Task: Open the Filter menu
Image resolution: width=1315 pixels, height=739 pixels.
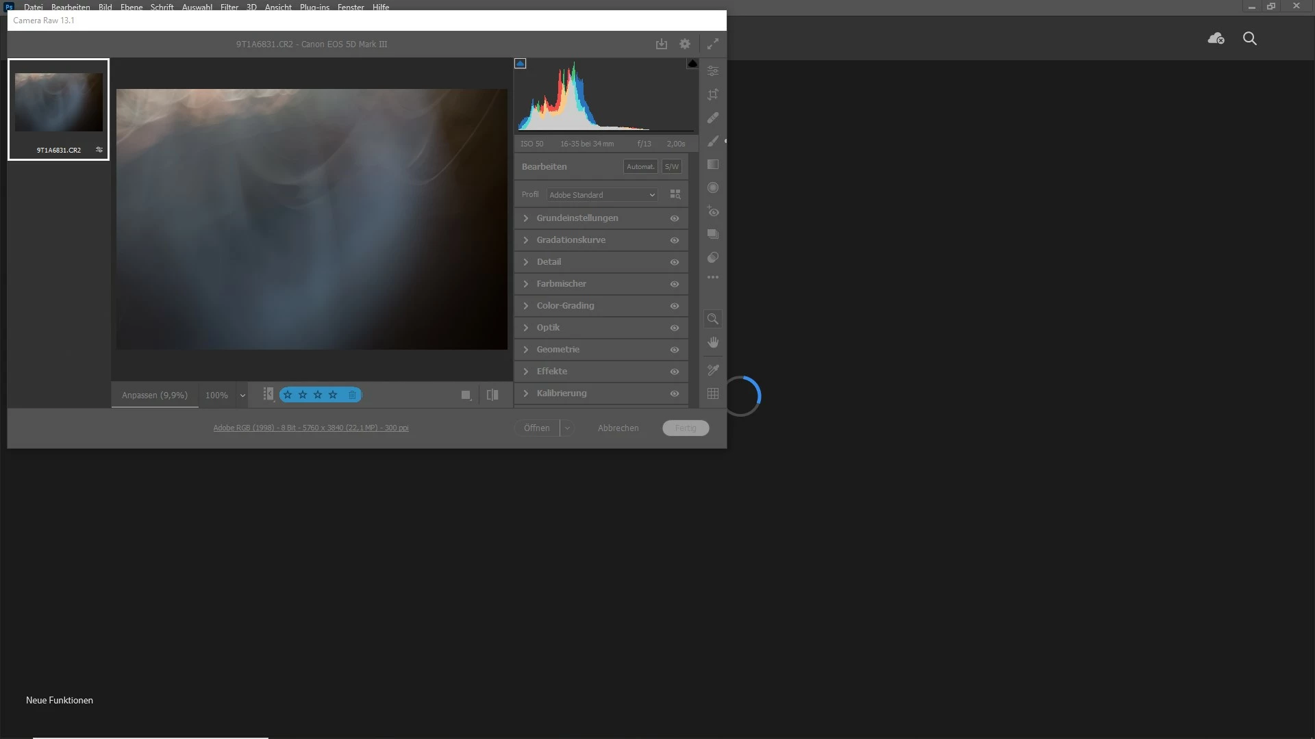Action: (229, 8)
